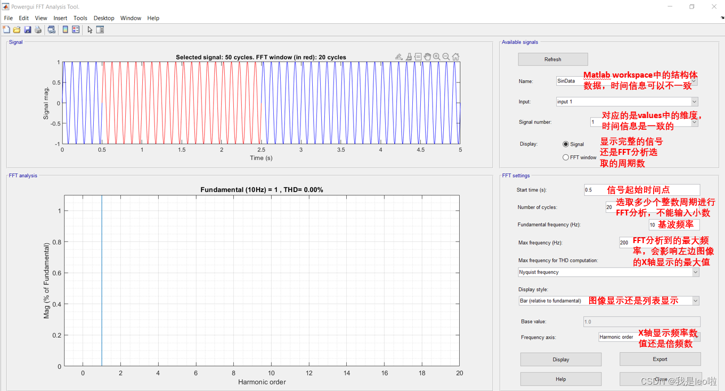Screen dimensions: 725x391
Task: Click the Base value field showing 1.0
Action: tap(642, 321)
